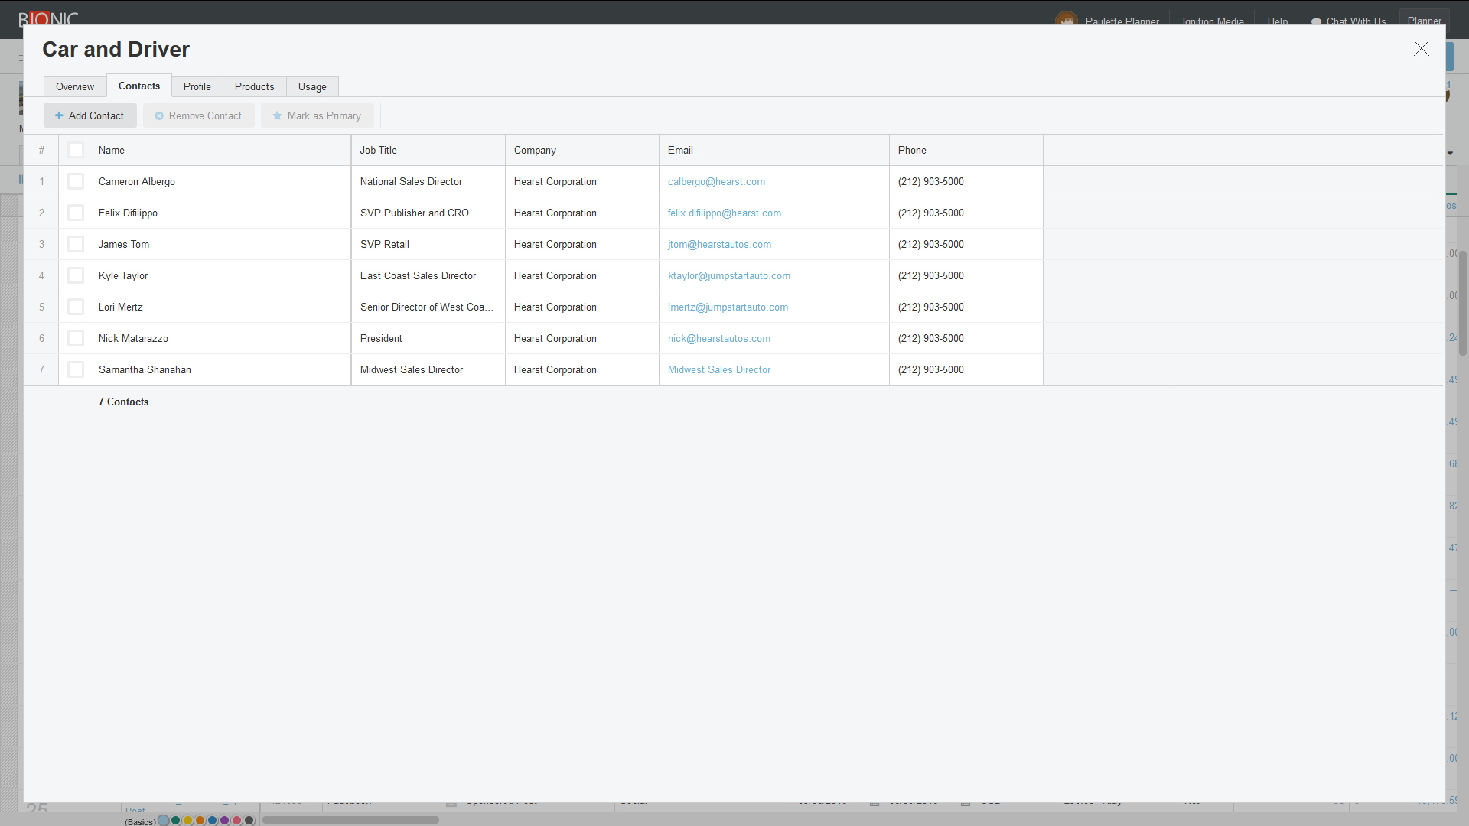
Task: Check the box for Kyle Taylor
Action: (76, 275)
